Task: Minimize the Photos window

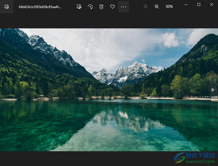Action: (186, 4)
